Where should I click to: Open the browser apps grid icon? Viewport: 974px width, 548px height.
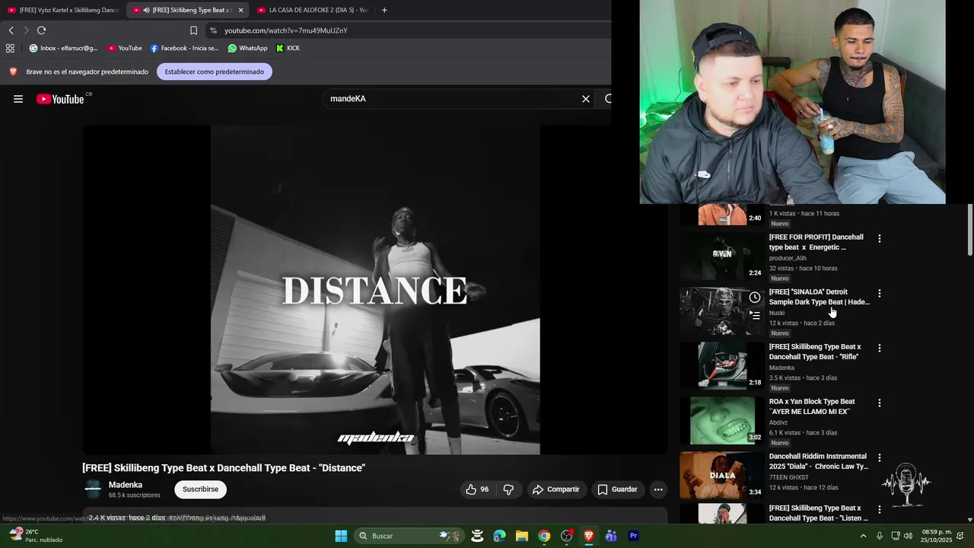(x=10, y=48)
